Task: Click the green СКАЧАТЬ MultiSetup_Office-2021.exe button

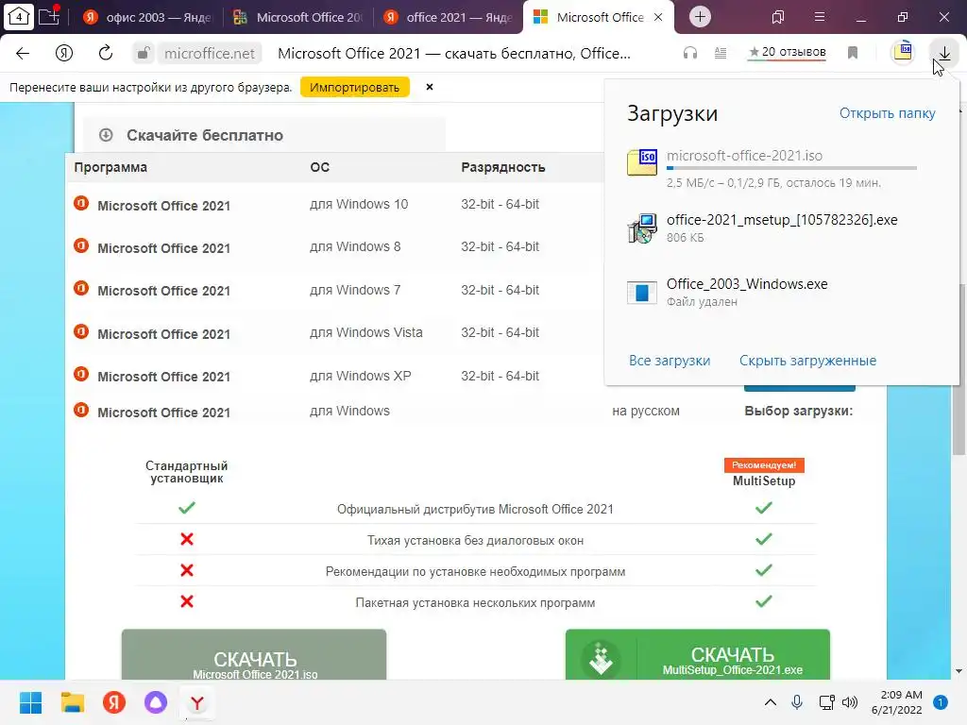Action: pyautogui.click(x=698, y=655)
